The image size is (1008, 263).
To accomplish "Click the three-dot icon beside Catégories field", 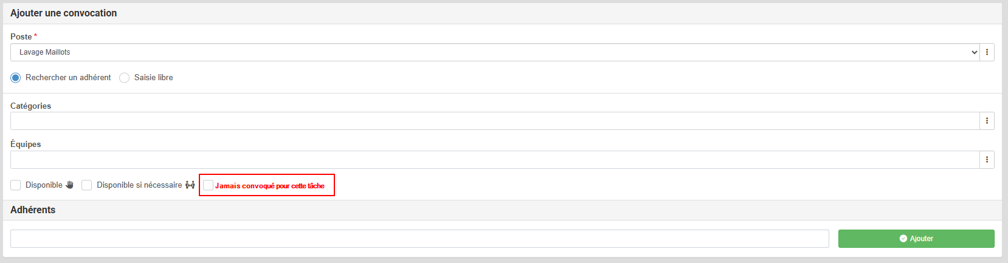I will coord(987,121).
